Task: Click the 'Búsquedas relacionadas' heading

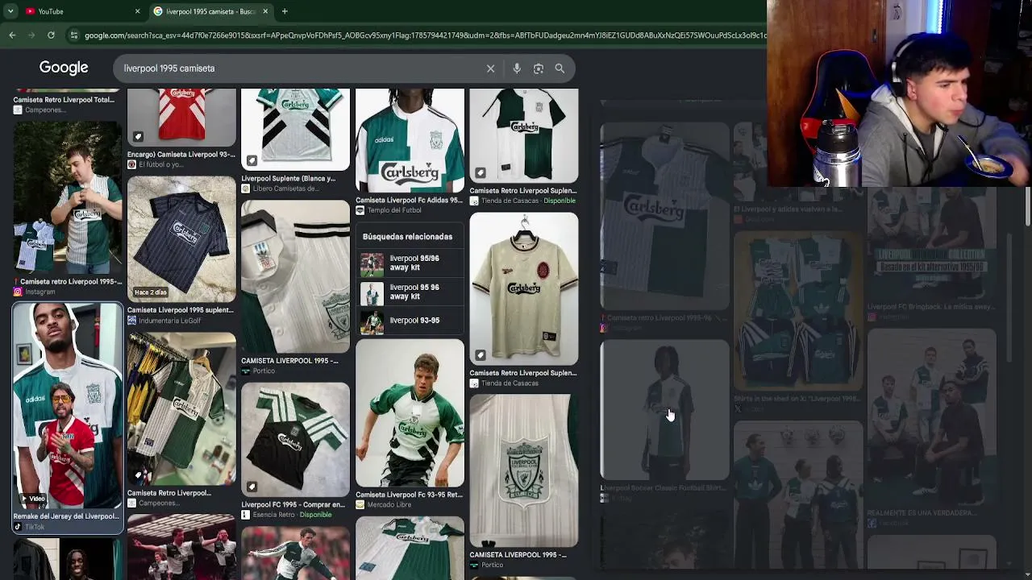Action: click(x=407, y=237)
